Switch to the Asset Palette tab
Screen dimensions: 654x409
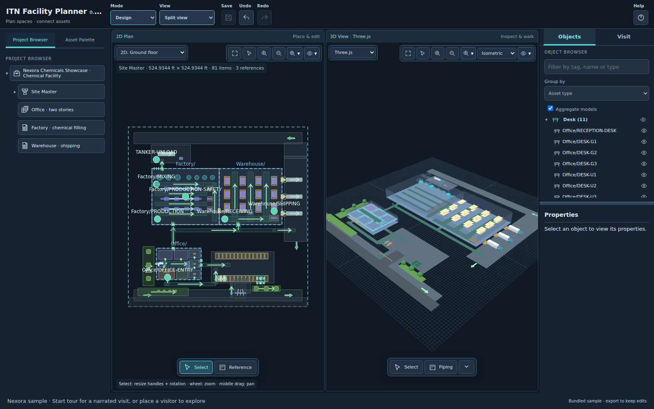[80, 40]
